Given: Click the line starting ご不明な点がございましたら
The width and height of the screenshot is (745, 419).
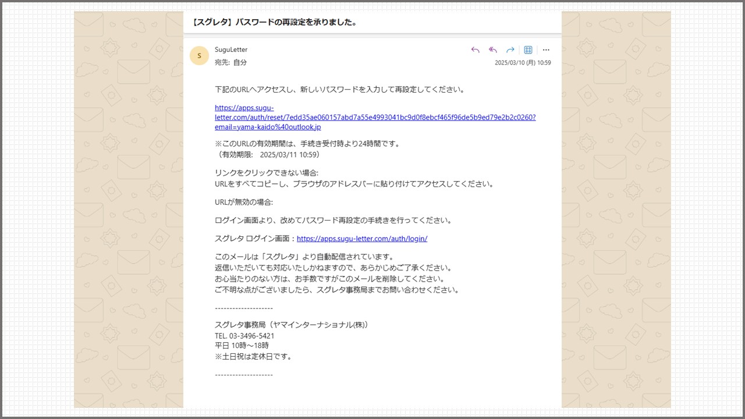Looking at the screenshot, I should point(337,290).
